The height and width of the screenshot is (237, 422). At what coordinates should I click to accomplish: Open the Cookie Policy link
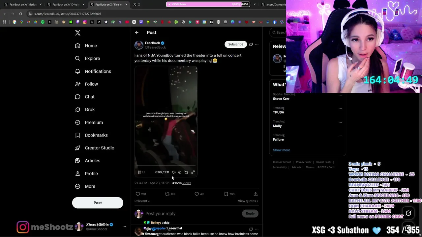(x=324, y=162)
